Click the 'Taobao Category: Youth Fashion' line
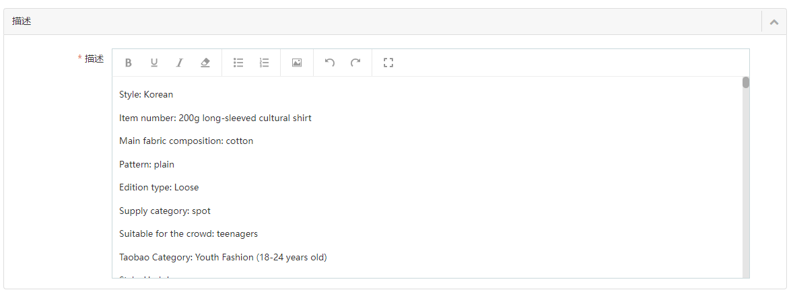 [223, 258]
